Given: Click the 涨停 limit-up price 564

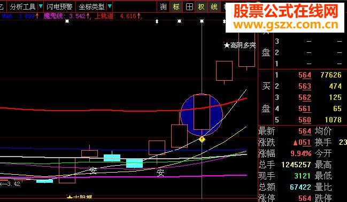Looking at the screenshot, I should tap(305, 198).
